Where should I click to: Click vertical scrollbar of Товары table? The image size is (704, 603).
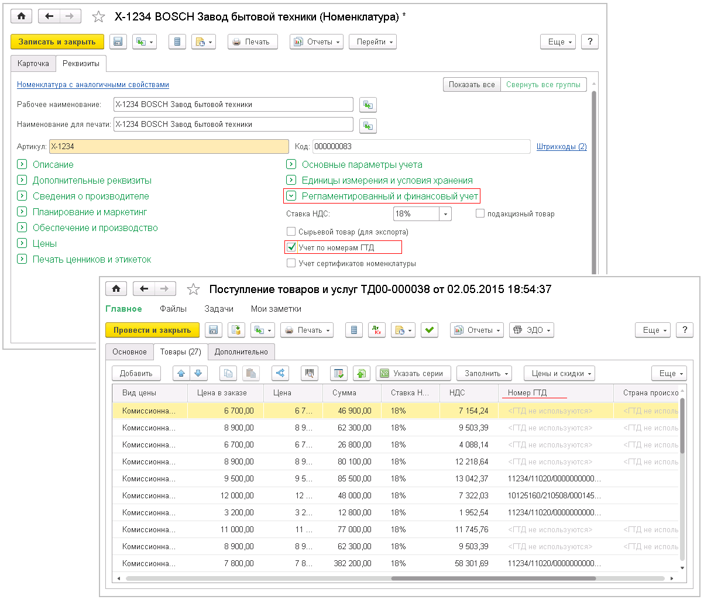pos(682,427)
